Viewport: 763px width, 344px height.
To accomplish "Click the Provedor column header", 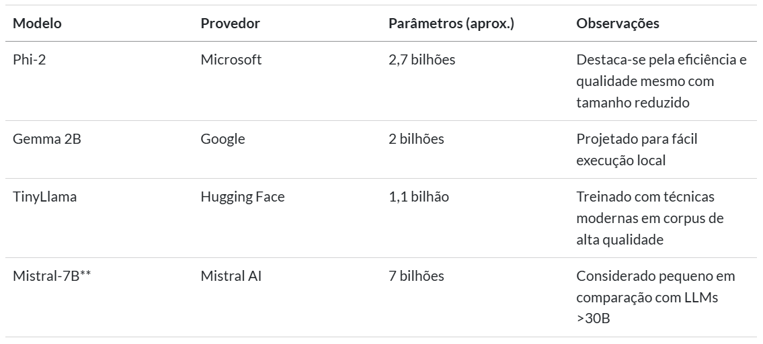I will [x=230, y=24].
